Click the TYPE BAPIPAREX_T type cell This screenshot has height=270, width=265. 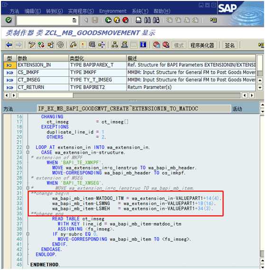(x=97, y=65)
